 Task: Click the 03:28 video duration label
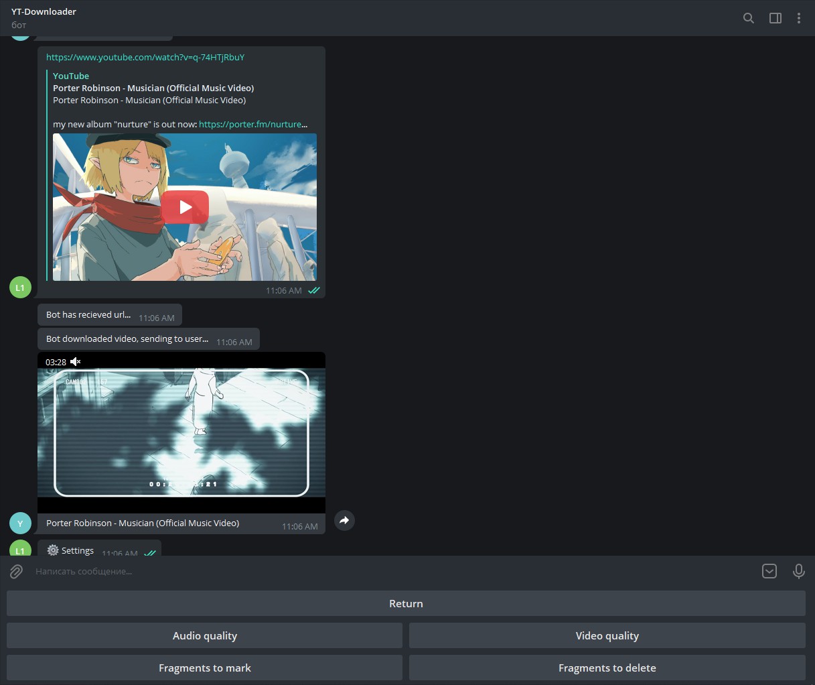pyautogui.click(x=56, y=362)
